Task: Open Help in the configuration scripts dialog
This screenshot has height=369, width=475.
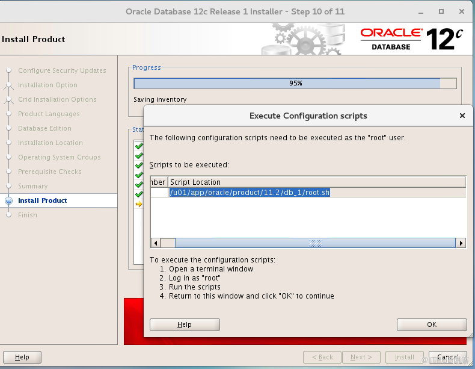Action: [x=185, y=324]
